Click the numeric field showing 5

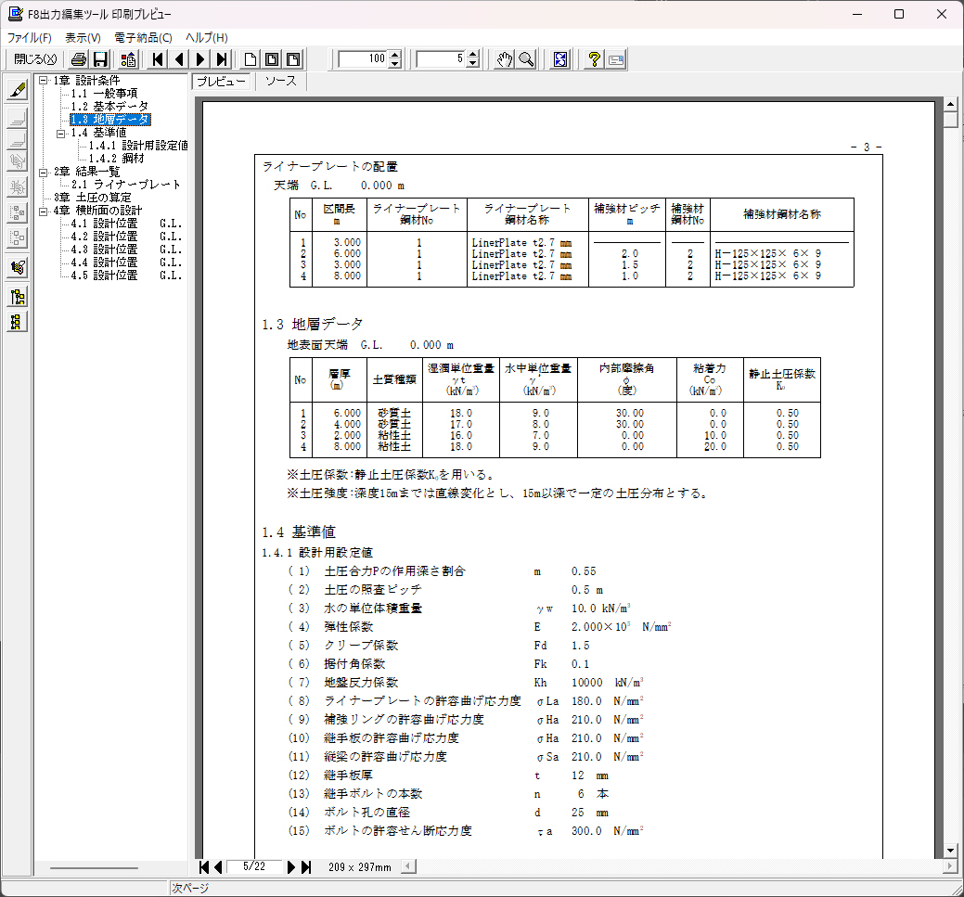click(x=442, y=59)
